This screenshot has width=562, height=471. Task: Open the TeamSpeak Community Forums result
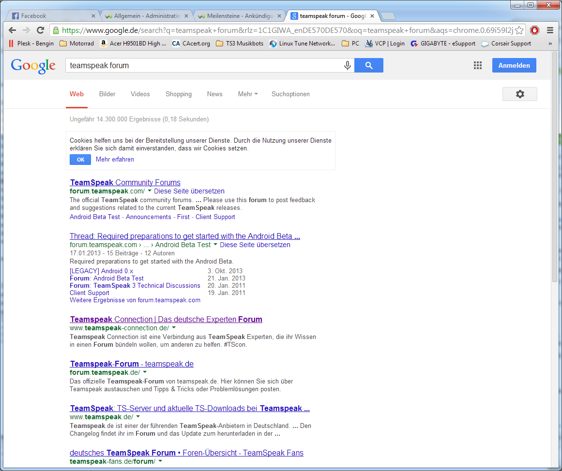(125, 182)
